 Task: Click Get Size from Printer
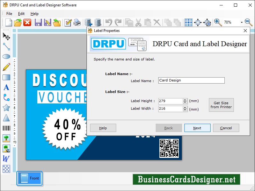pyautogui.click(x=221, y=105)
